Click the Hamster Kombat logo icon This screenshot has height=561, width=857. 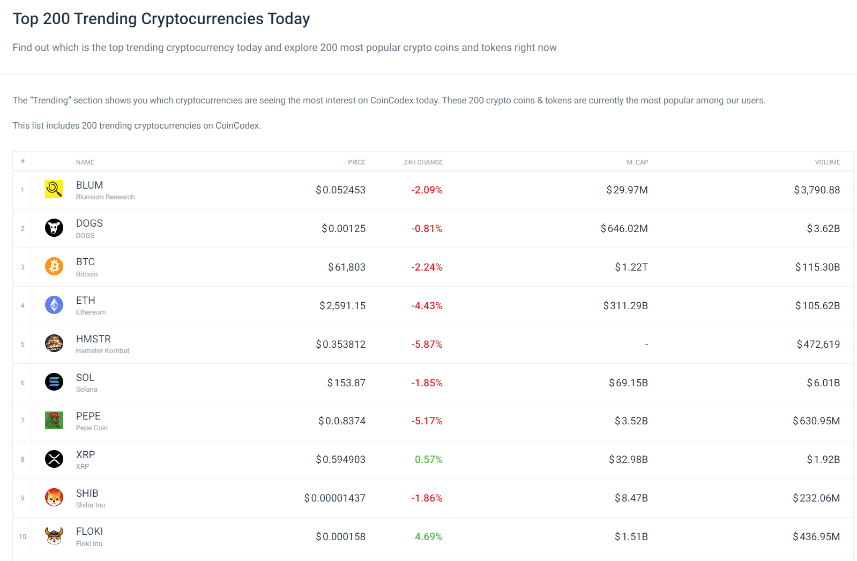click(54, 343)
